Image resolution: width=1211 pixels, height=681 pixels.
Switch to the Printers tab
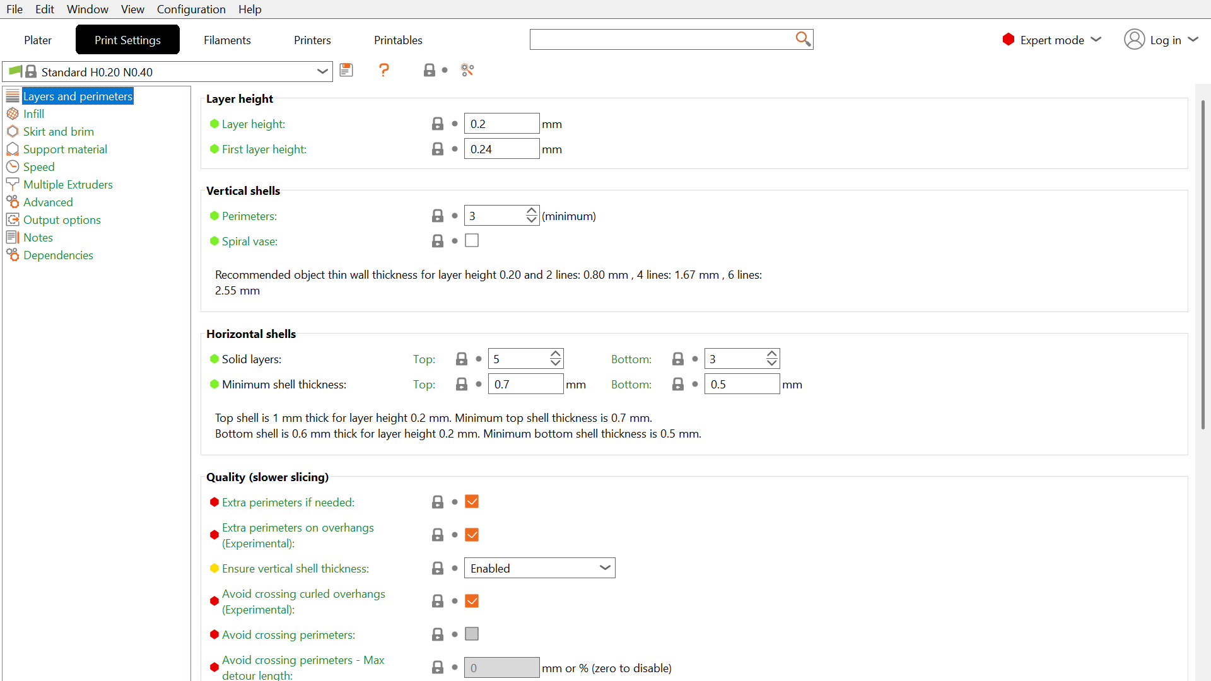tap(312, 40)
